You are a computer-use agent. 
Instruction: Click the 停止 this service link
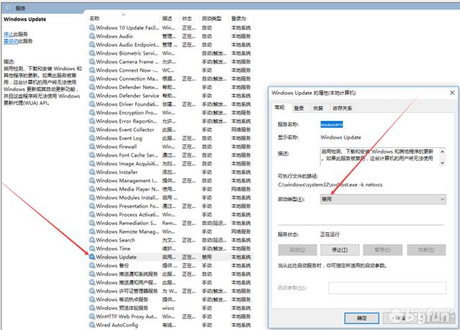coord(8,34)
